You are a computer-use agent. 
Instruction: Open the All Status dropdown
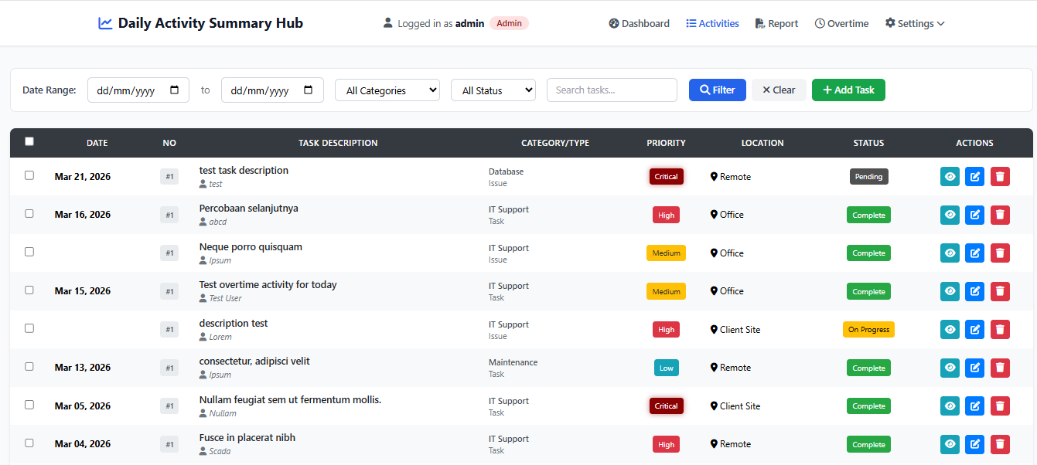(493, 90)
